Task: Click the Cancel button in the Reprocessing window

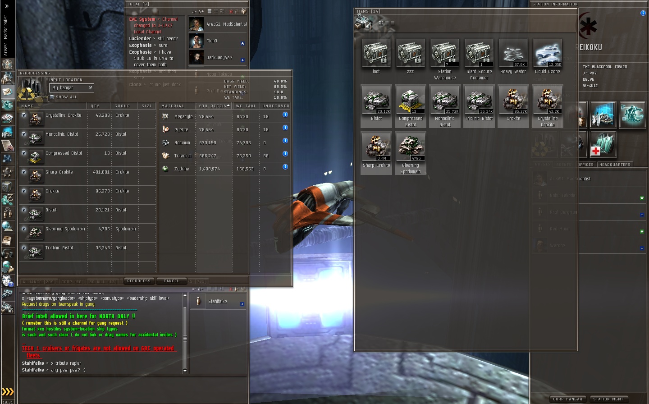Action: (171, 281)
